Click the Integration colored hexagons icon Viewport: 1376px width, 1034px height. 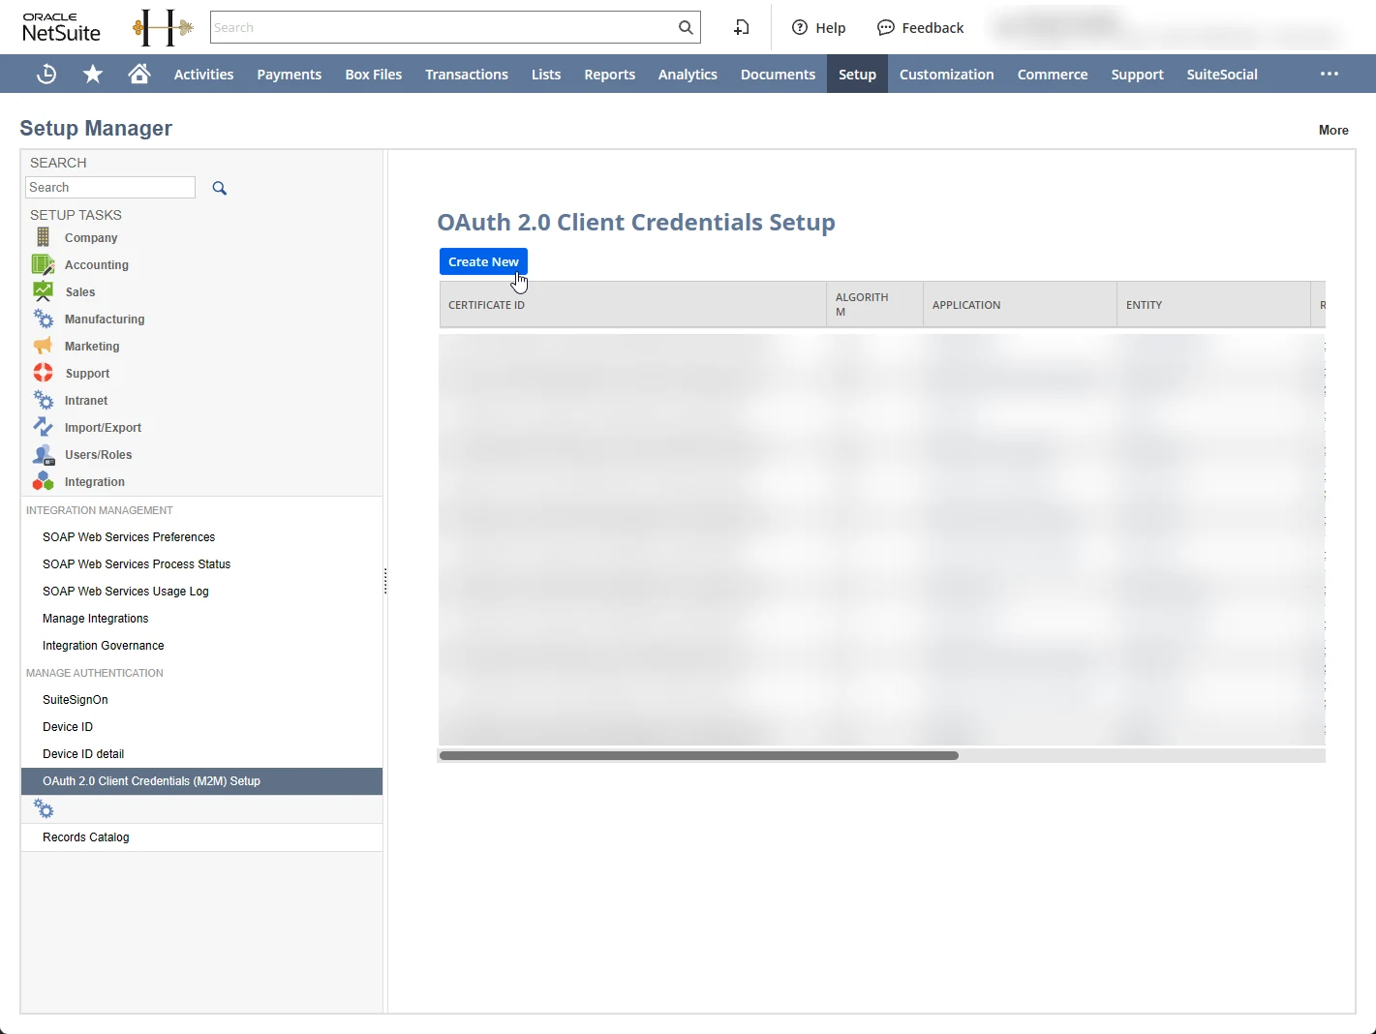tap(44, 481)
